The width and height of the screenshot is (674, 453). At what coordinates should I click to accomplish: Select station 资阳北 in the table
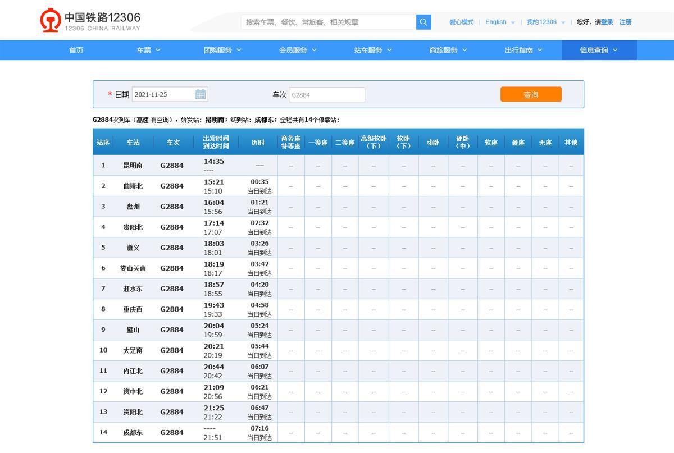point(133,412)
